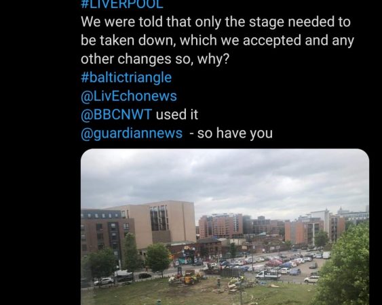Click the yellow digger on the grass
Screen dimensions: 382x305
click(189, 278)
